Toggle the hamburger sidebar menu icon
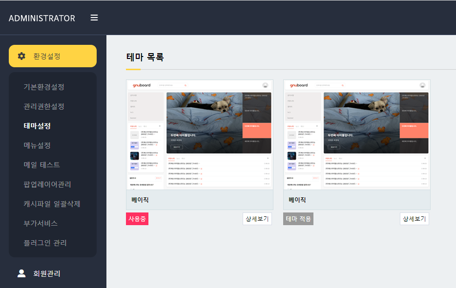 (94, 18)
